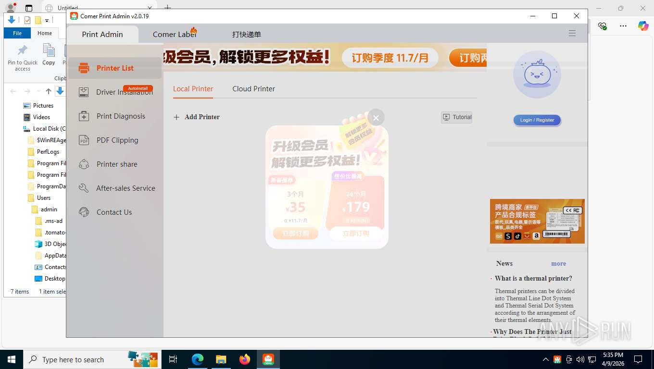Click the News more link

(558, 263)
